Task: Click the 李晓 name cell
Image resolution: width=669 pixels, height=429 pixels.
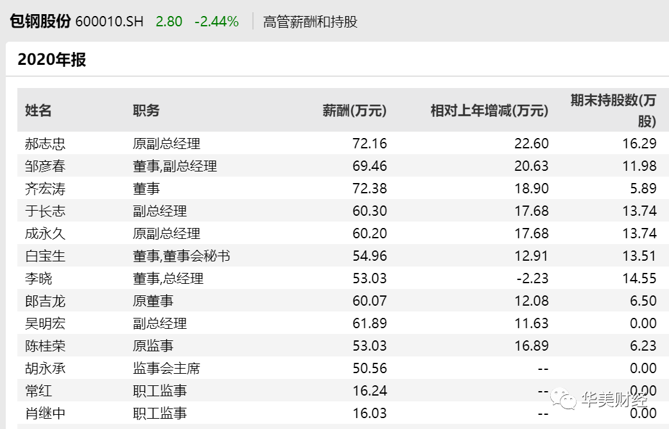Action: 39,279
